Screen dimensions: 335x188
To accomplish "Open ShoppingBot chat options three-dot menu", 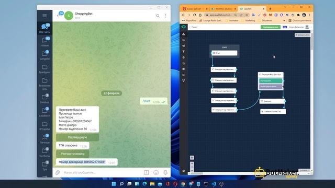I will click(165, 16).
